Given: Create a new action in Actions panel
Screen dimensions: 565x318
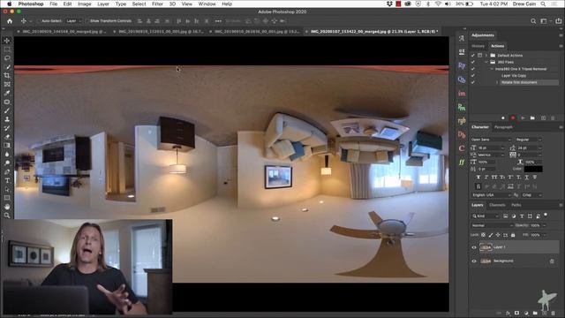Looking at the screenshot, I should click(543, 117).
